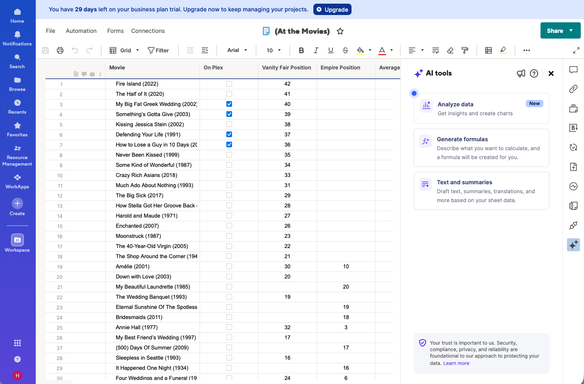584x384 pixels.
Task: Open the Borders tool
Action: [488, 50]
